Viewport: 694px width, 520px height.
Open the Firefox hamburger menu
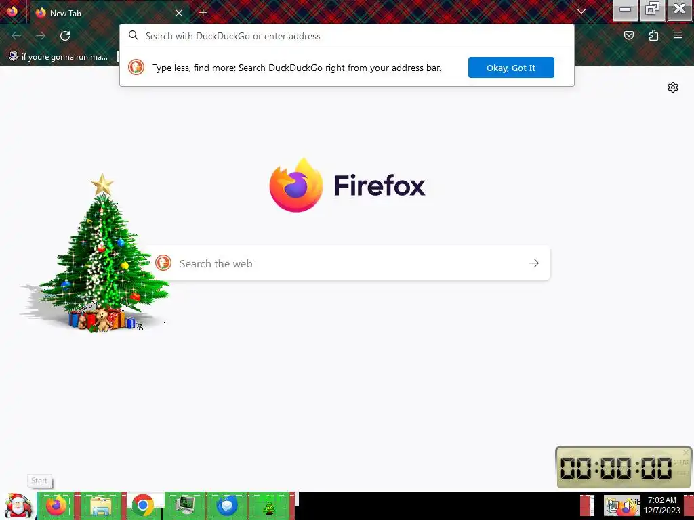[678, 35]
